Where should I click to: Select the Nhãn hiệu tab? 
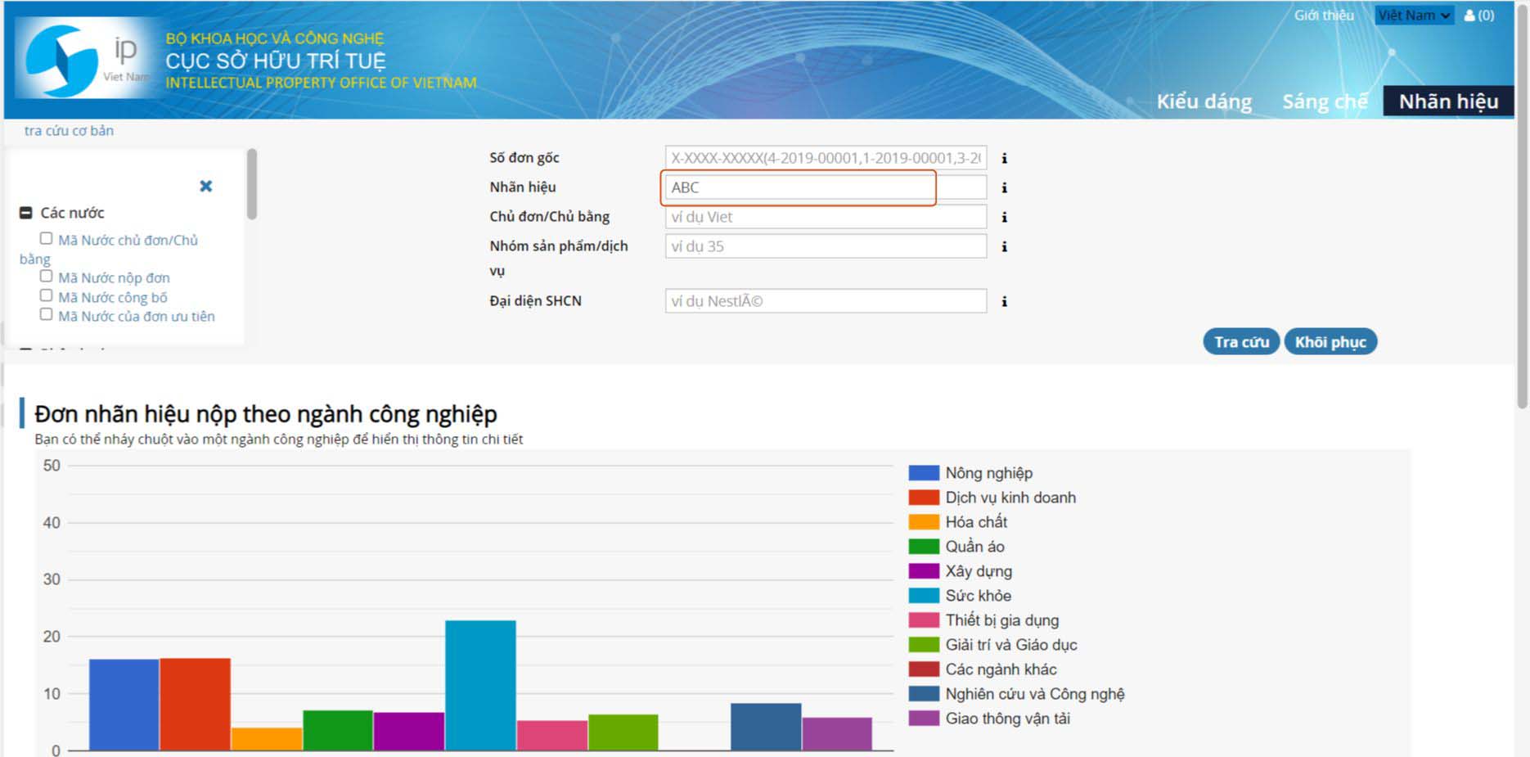coord(1448,101)
